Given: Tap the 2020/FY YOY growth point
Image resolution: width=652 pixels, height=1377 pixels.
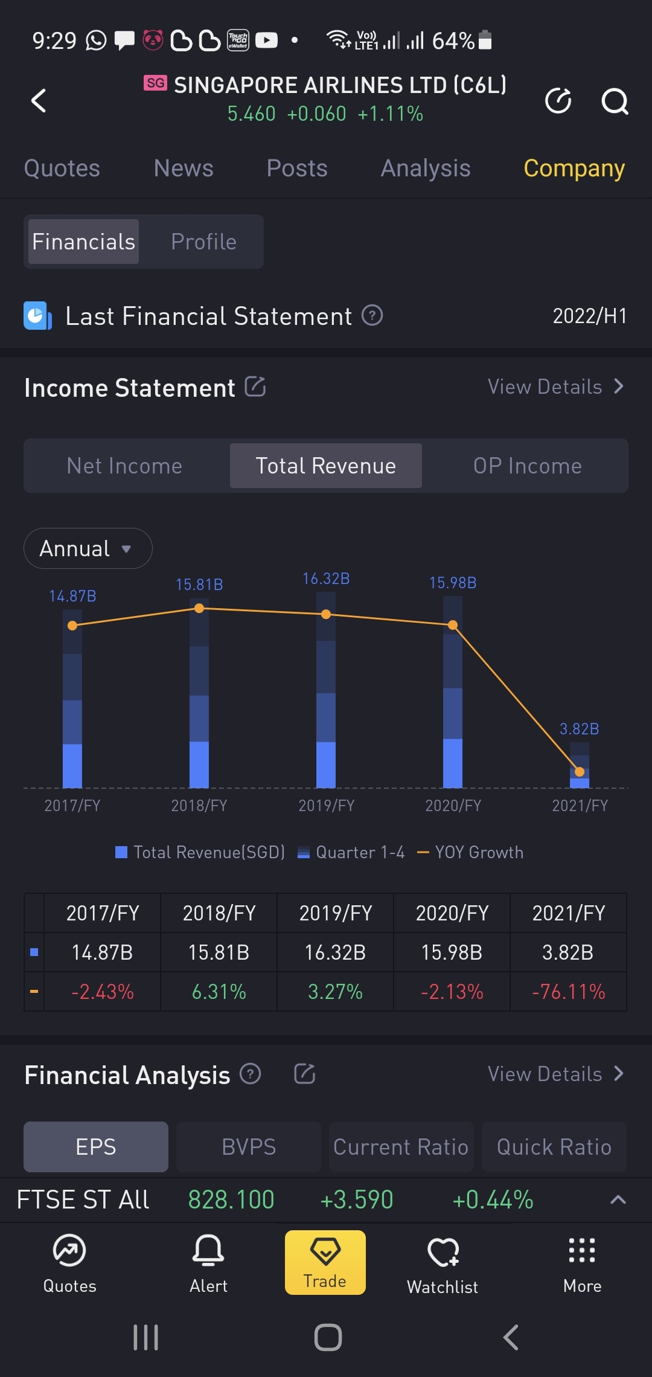Looking at the screenshot, I should click(x=453, y=625).
